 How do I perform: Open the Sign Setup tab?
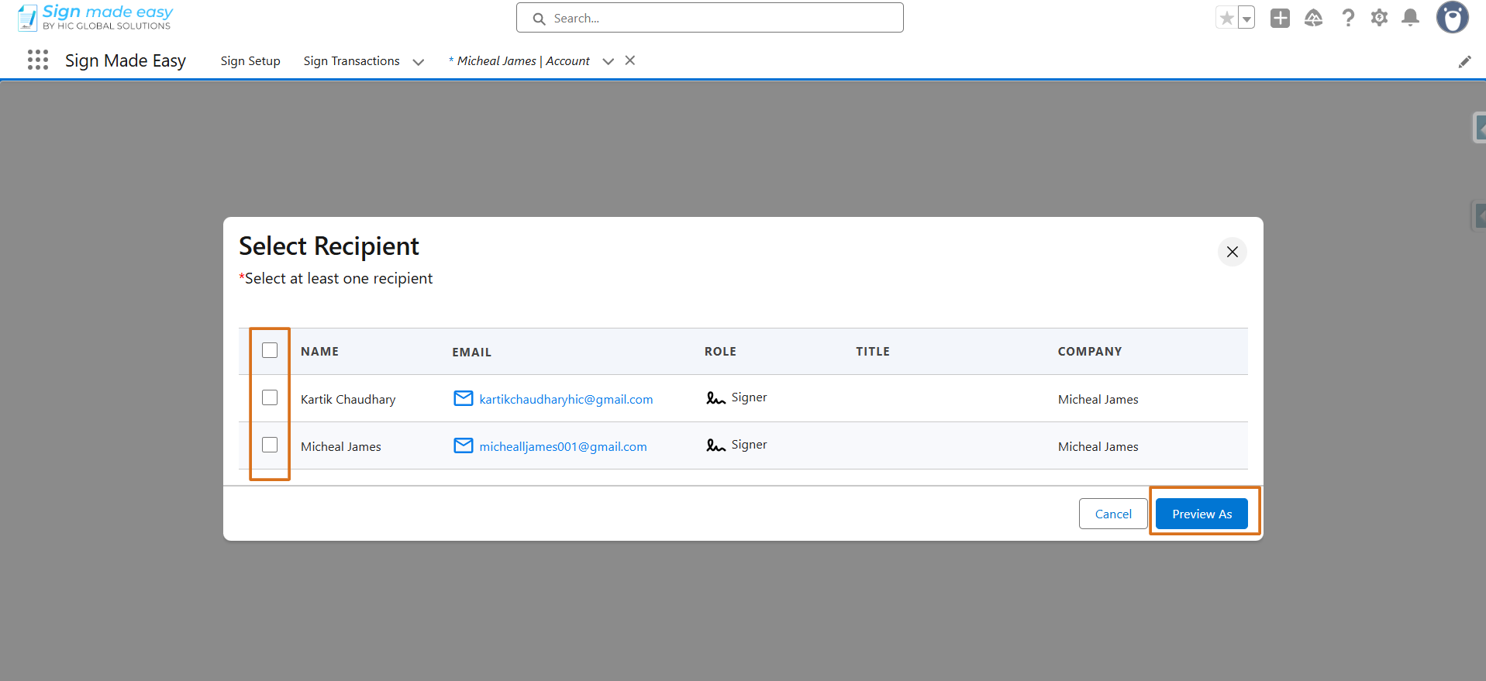pos(250,61)
